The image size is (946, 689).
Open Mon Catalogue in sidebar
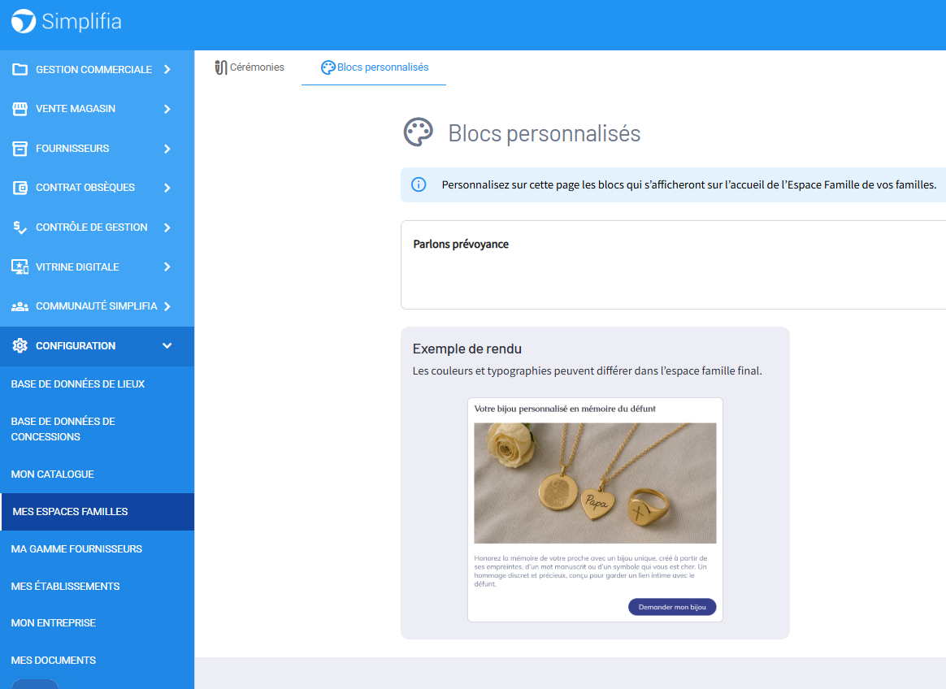53,474
